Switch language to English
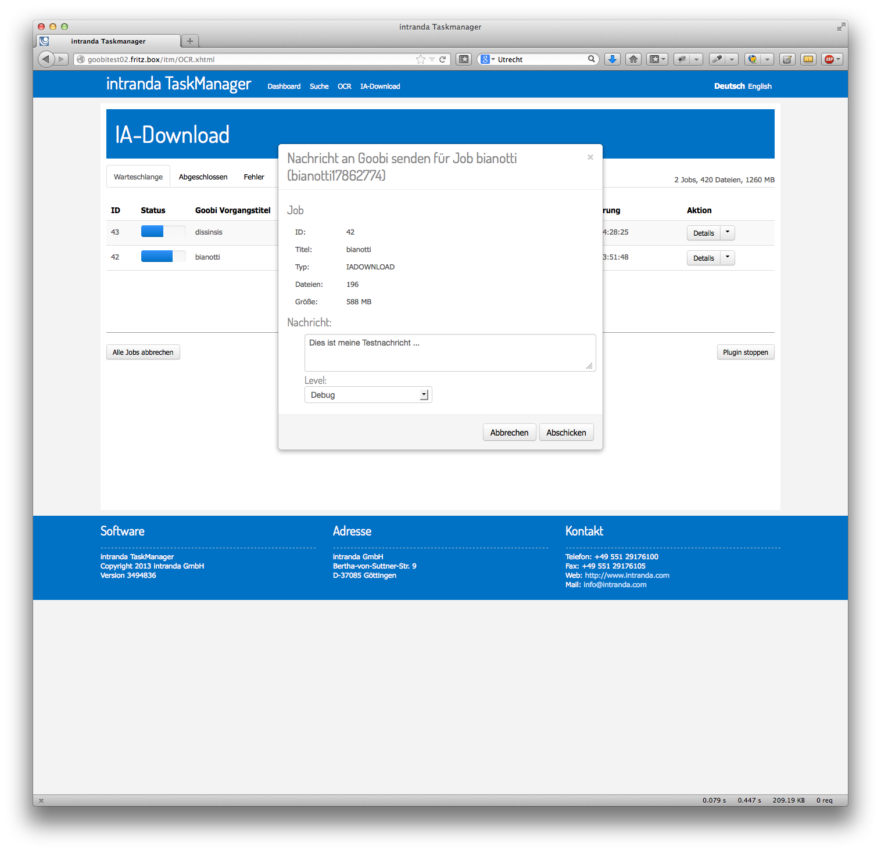This screenshot has height=852, width=881. (x=760, y=86)
